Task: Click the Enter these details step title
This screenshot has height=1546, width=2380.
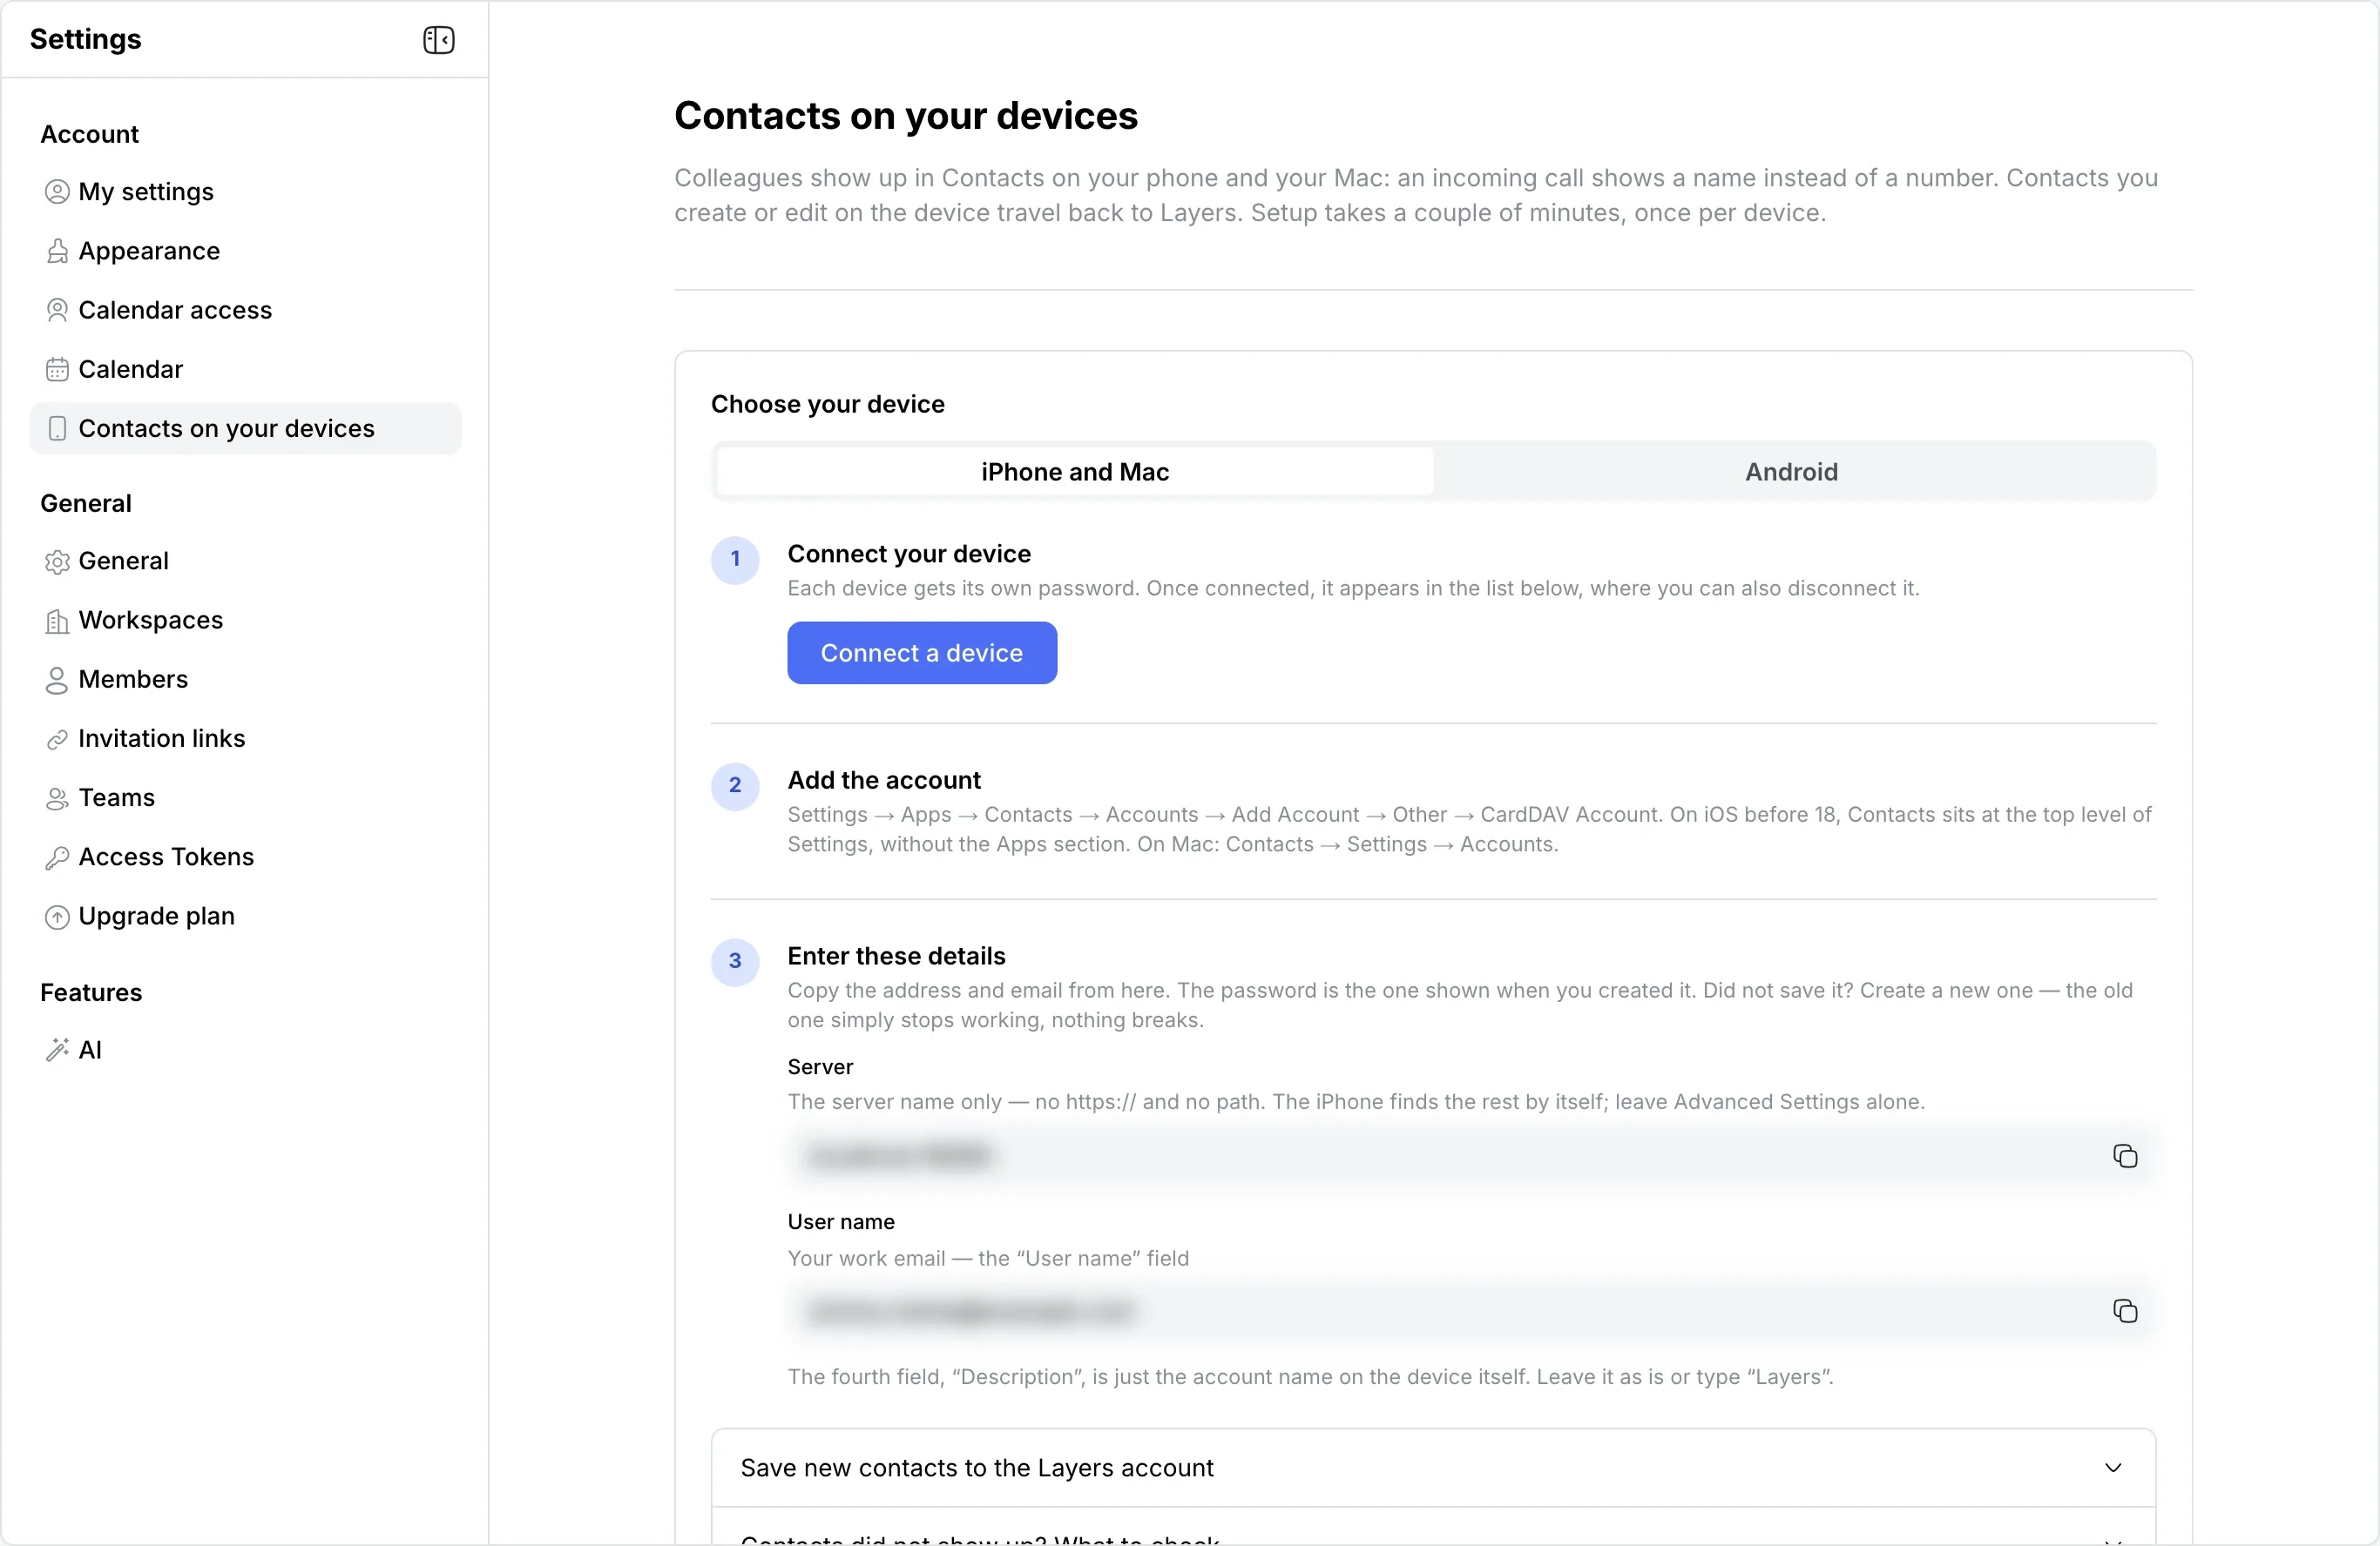Action: click(897, 956)
